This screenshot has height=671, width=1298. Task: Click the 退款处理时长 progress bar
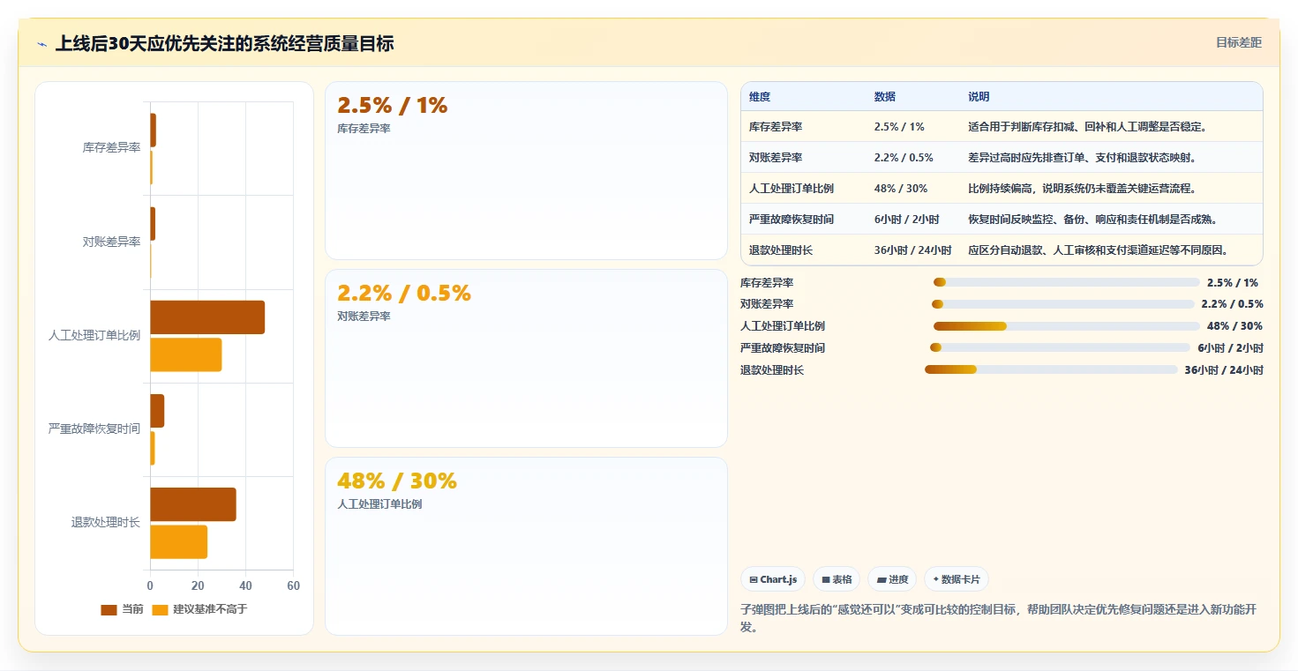click(x=1051, y=369)
